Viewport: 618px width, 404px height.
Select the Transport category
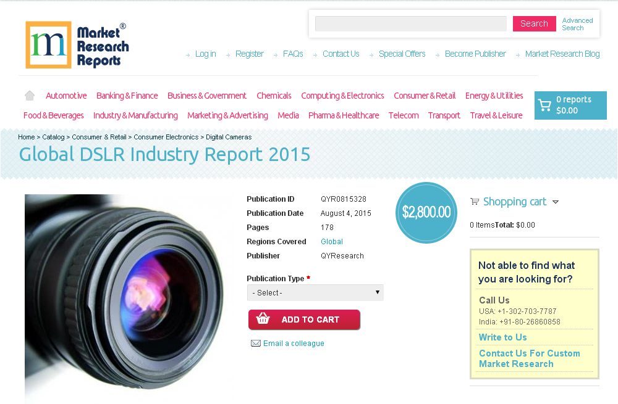pyautogui.click(x=444, y=115)
